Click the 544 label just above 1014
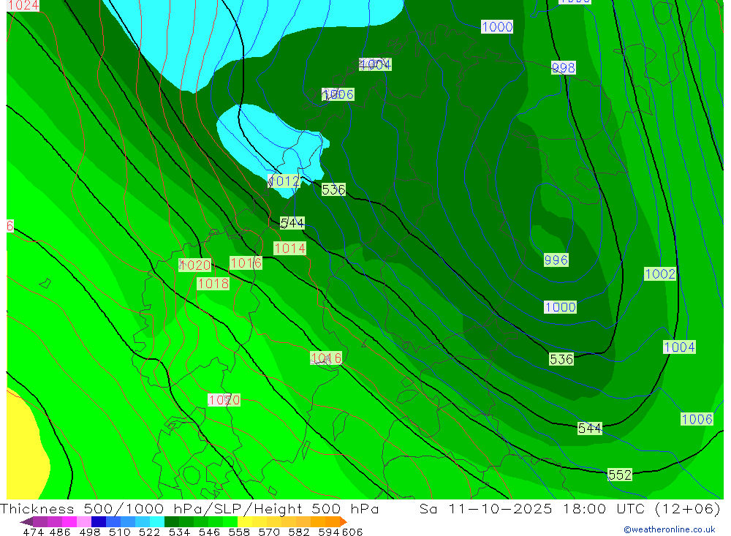Viewport: 731px width, 536px height. [x=292, y=223]
